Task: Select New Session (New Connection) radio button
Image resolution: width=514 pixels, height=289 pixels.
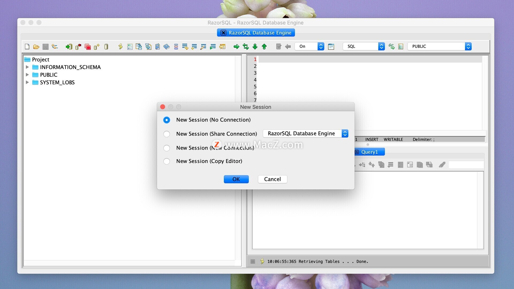Action: coord(167,148)
